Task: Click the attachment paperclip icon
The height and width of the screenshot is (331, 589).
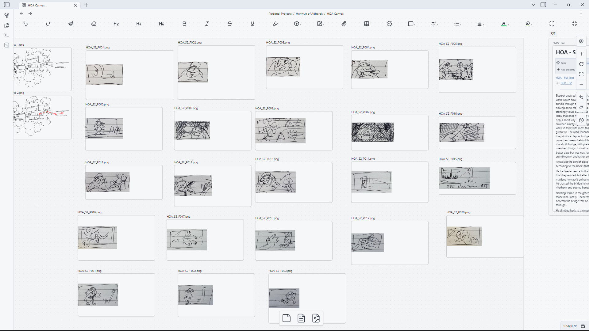Action: click(x=344, y=24)
